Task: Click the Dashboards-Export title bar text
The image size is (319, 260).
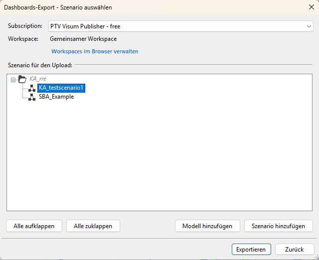Action: click(58, 7)
